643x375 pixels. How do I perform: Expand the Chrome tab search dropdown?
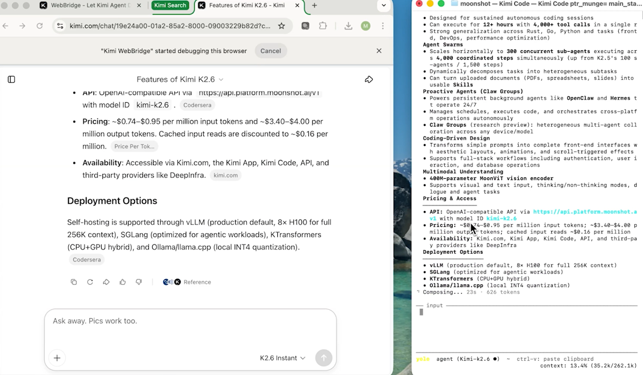tap(384, 5)
